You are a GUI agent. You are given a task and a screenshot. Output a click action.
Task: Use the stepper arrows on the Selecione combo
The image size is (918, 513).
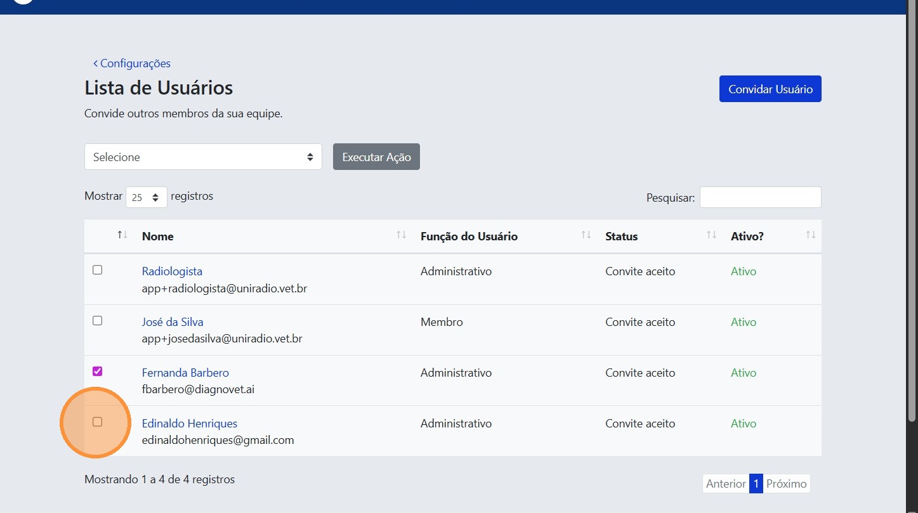coord(310,157)
